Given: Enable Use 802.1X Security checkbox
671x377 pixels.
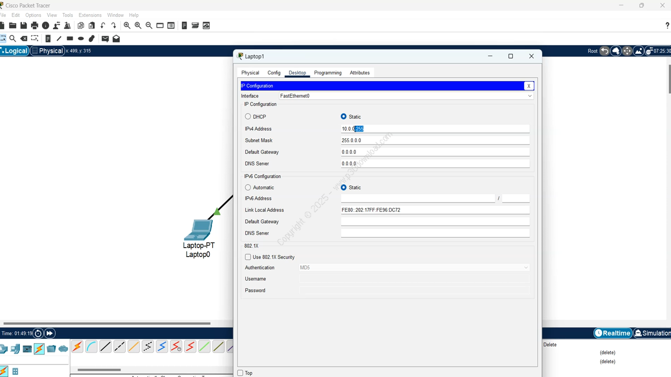Looking at the screenshot, I should [x=248, y=257].
